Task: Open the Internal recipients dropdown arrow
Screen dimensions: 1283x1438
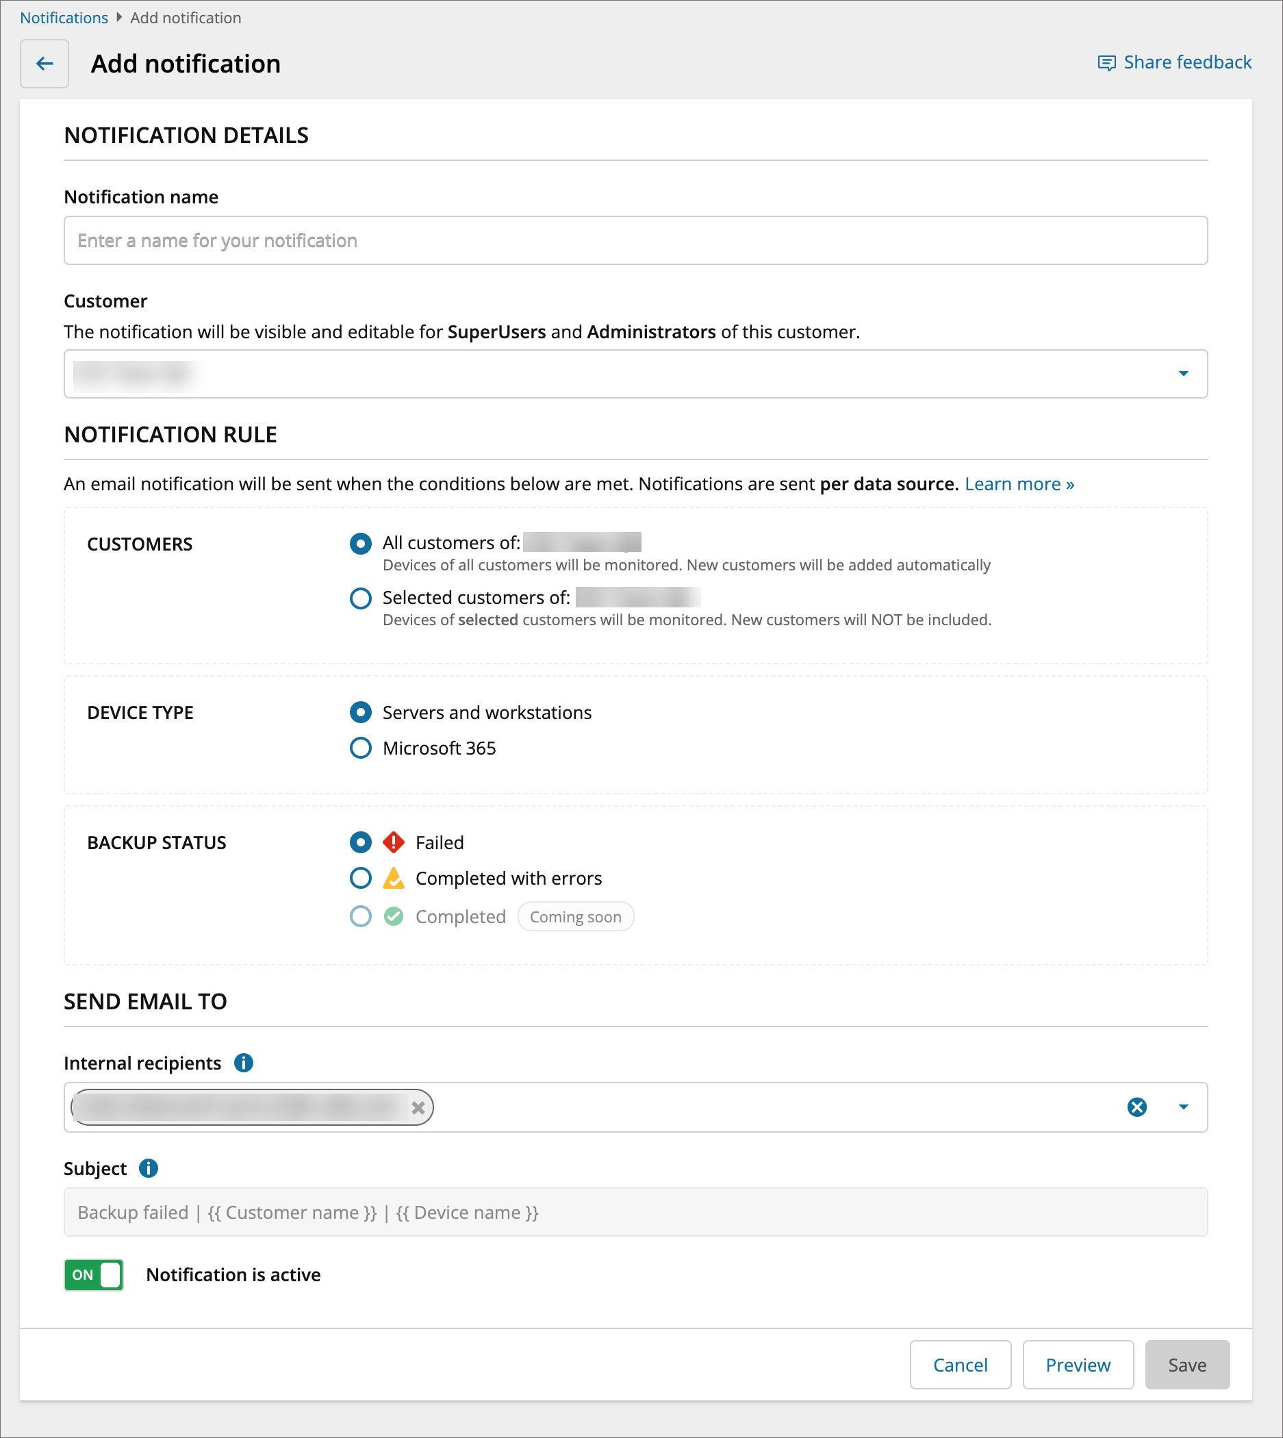Action: click(1184, 1107)
